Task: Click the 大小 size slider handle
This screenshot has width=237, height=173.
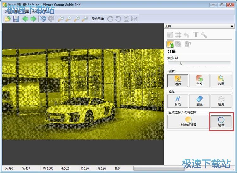Action: click(181, 63)
